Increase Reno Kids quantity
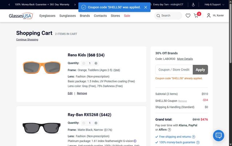The width and height of the screenshot is (232, 146). coord(96,63)
